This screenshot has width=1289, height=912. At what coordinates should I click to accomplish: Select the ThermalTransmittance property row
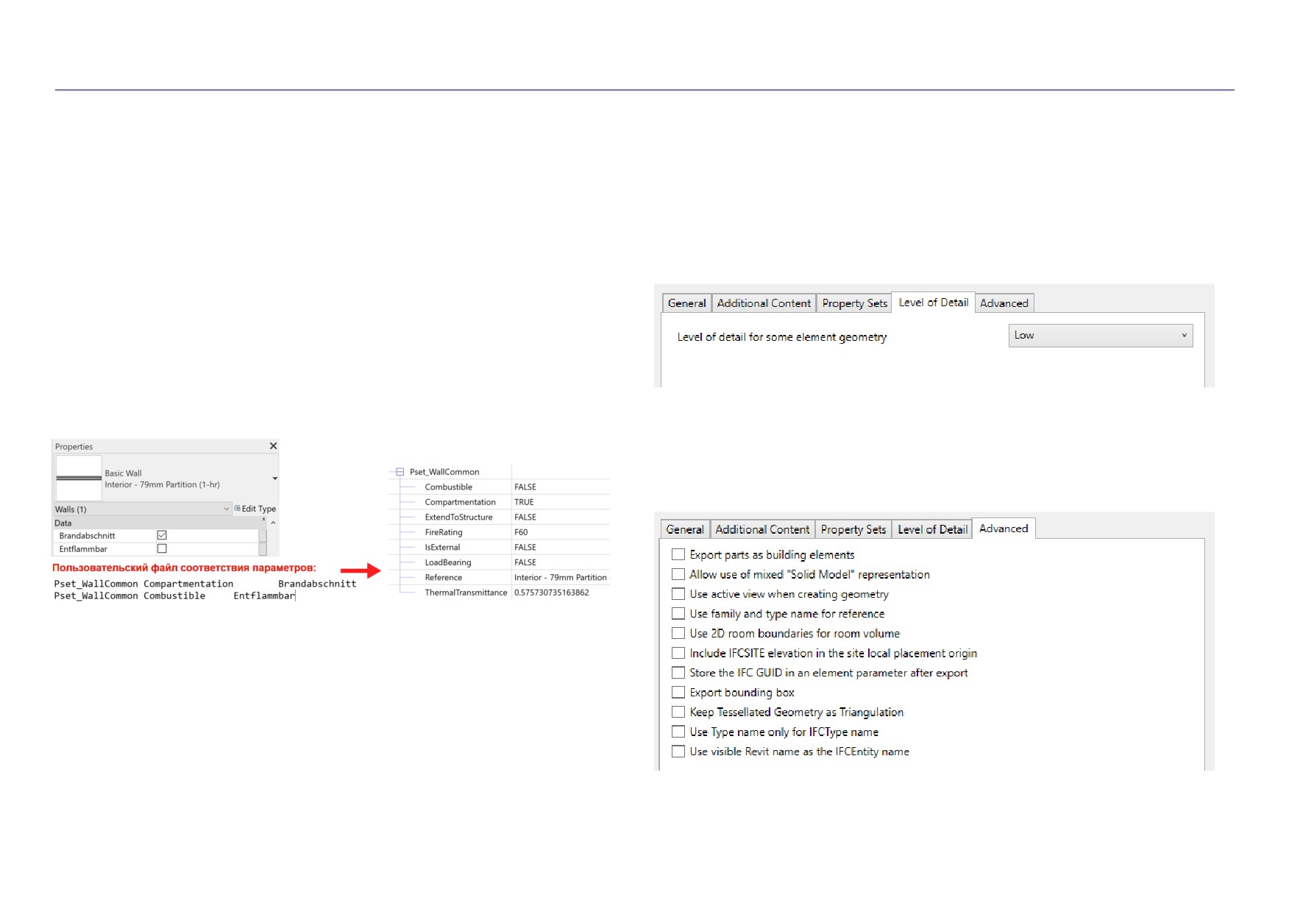pyautogui.click(x=500, y=593)
